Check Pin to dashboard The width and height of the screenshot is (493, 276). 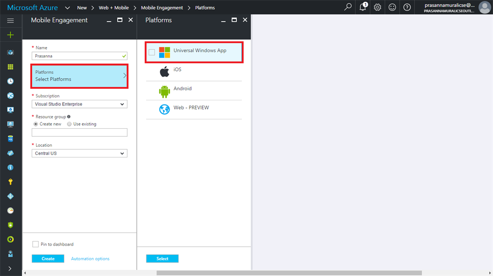tap(36, 244)
